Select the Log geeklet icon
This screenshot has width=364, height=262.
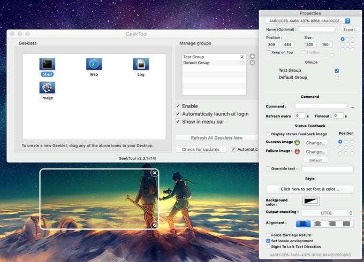tap(141, 64)
